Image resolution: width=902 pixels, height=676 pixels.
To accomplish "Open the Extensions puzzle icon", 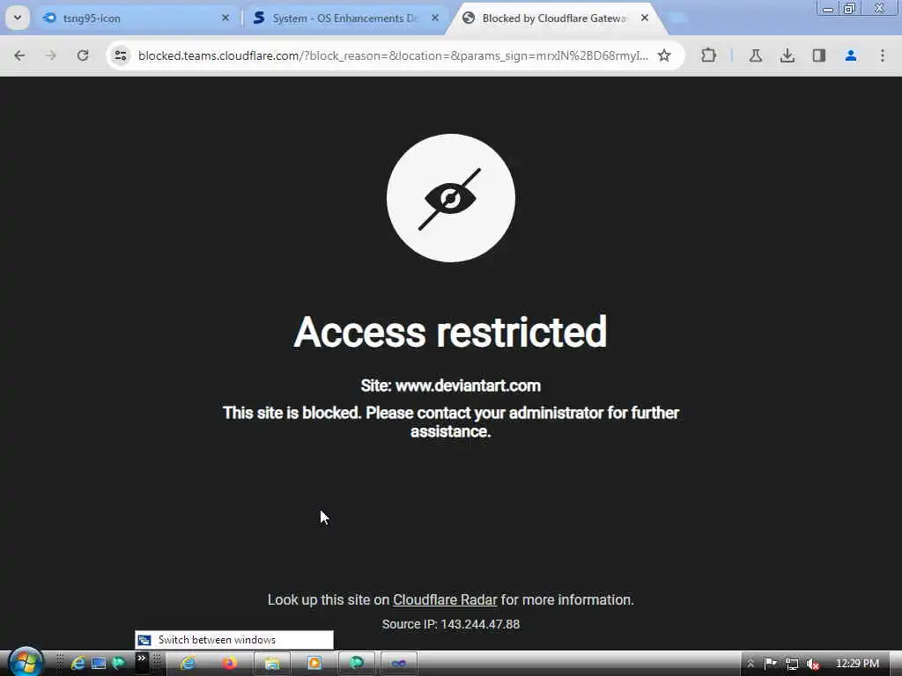I will tap(709, 55).
